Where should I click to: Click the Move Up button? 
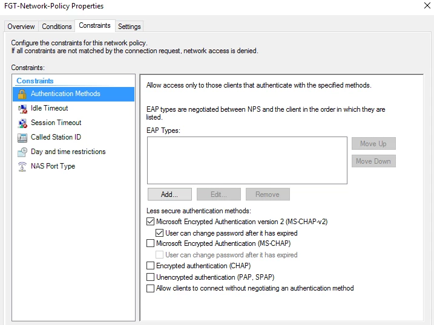pos(373,144)
